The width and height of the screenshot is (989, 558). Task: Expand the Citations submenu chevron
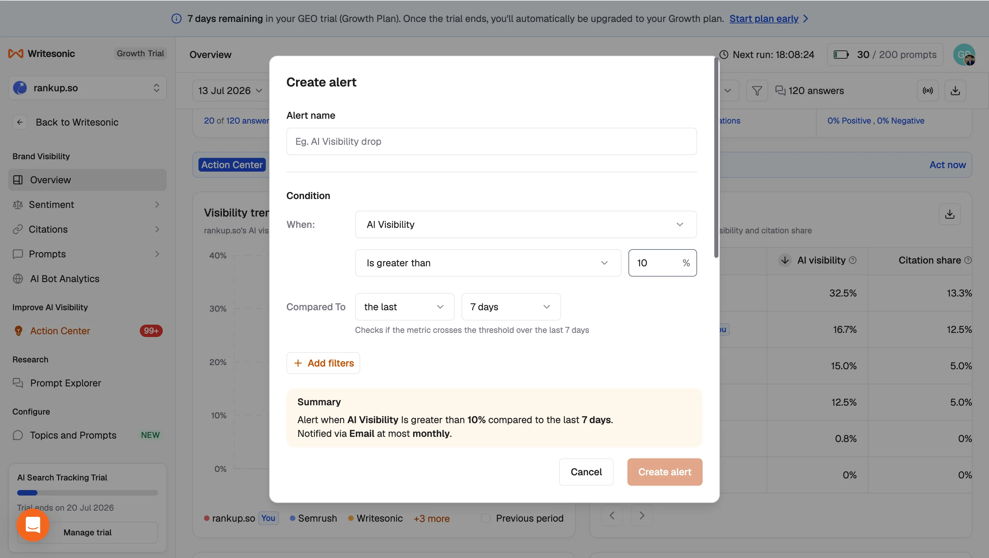157,229
